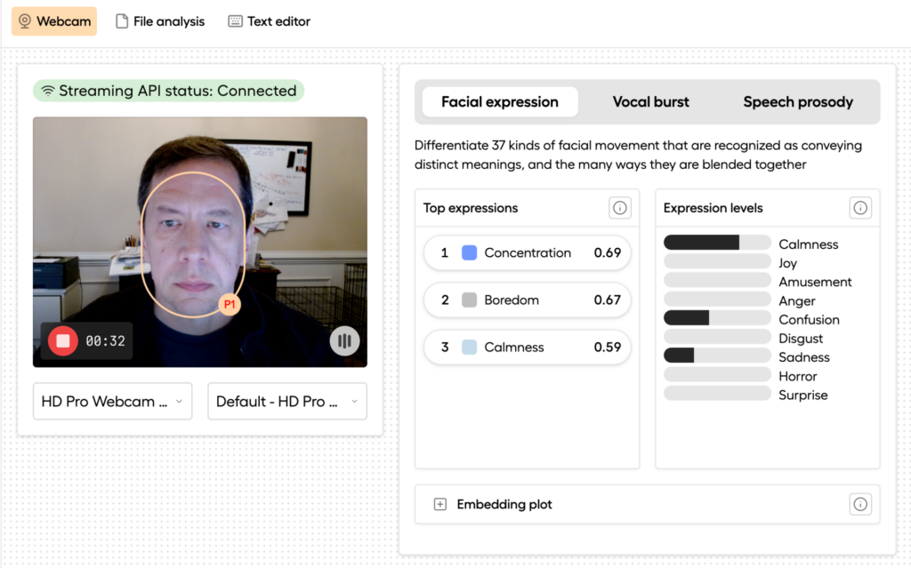911x568 pixels.
Task: Open the HD Pro Webcam camera dropdown
Action: (x=113, y=401)
